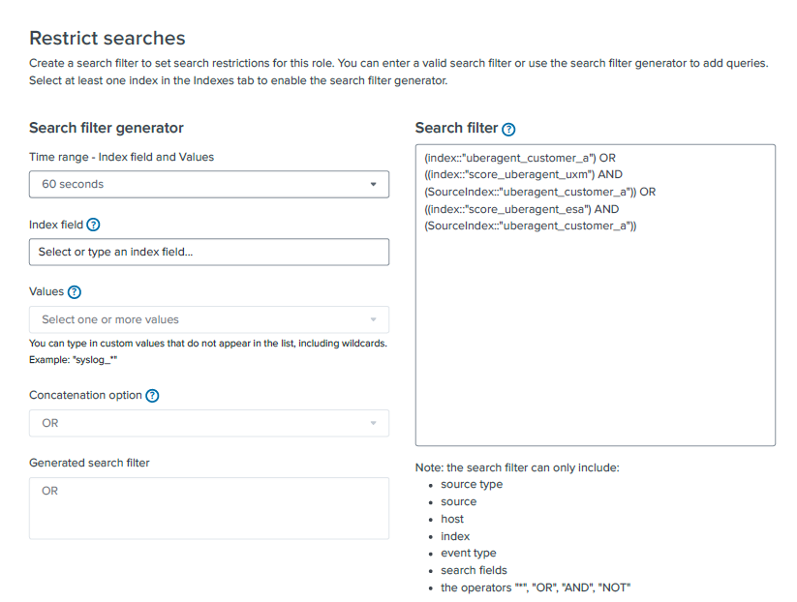
Task: Click the Index field input box
Action: click(209, 252)
